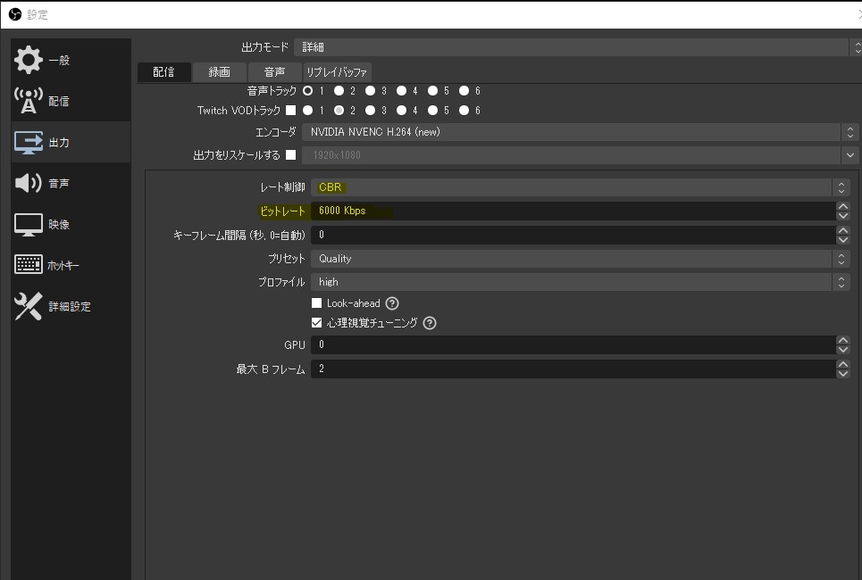The height and width of the screenshot is (580, 862).
Task: Click help icon beside 心理視覚チューニング
Action: pos(430,323)
